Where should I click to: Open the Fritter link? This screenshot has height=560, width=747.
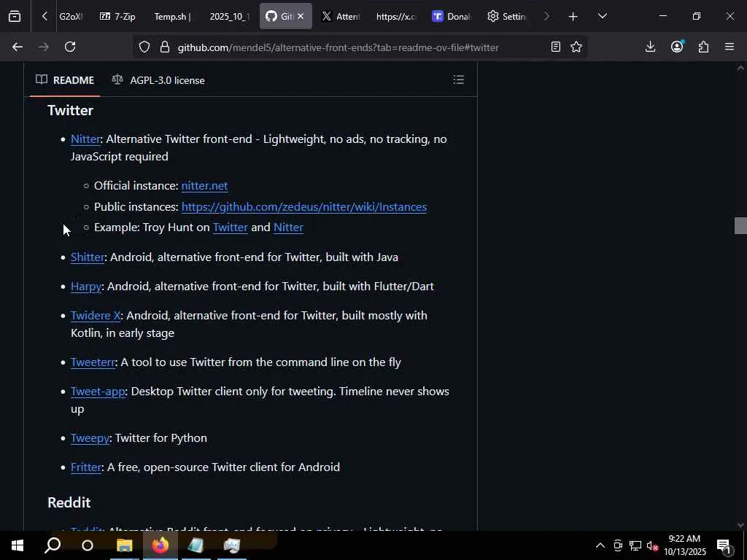tap(86, 467)
